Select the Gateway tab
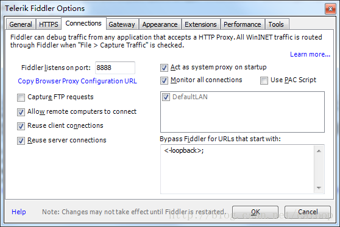340x227 pixels. pyautogui.click(x=122, y=24)
